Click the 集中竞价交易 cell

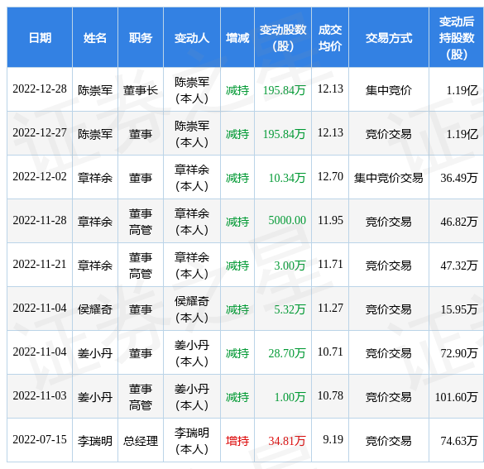(x=388, y=178)
